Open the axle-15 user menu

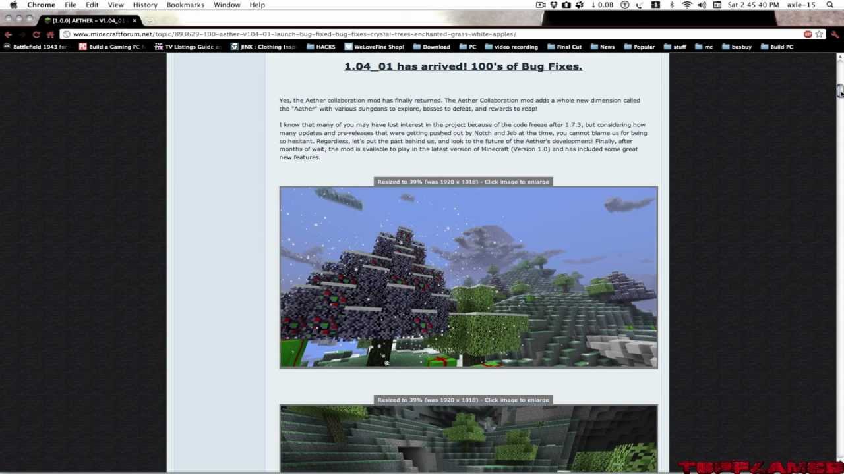pos(801,5)
